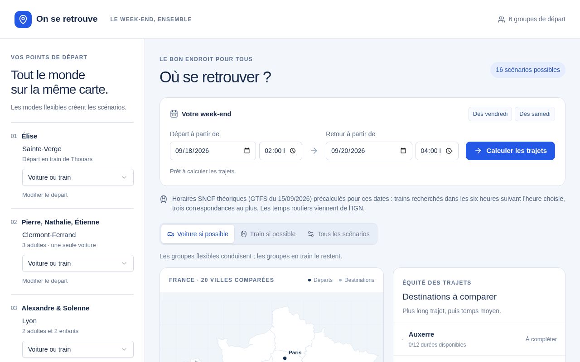Click Modifier le départ under Clermont-Ferrand group

click(45, 281)
